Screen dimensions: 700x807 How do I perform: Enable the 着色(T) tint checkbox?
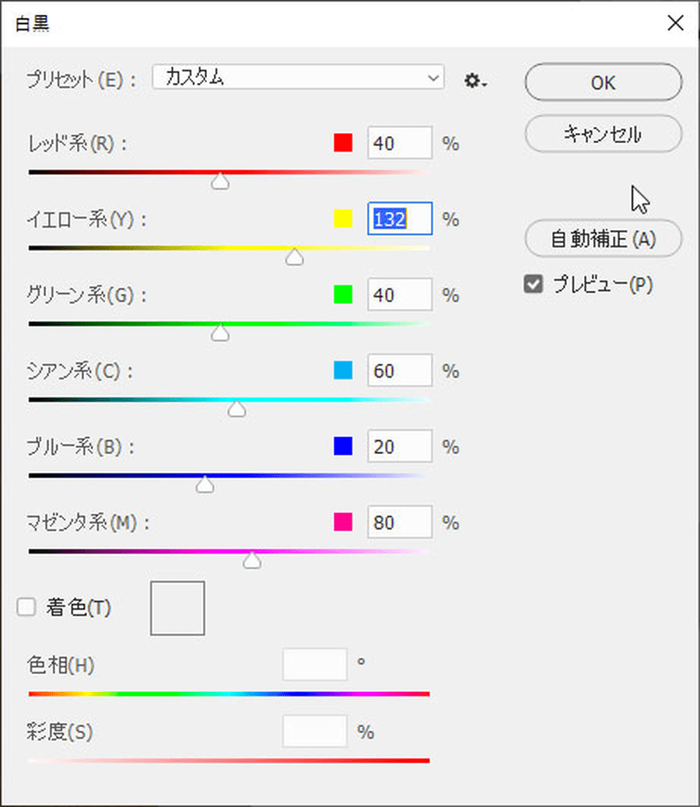27,608
